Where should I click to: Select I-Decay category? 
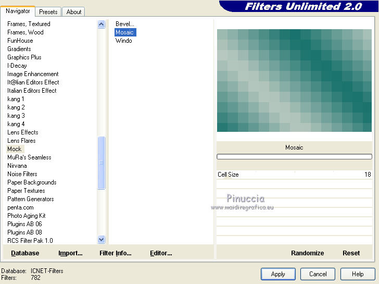click(17, 66)
